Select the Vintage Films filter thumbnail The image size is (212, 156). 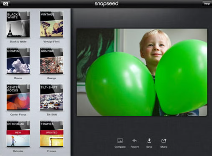click(x=52, y=24)
